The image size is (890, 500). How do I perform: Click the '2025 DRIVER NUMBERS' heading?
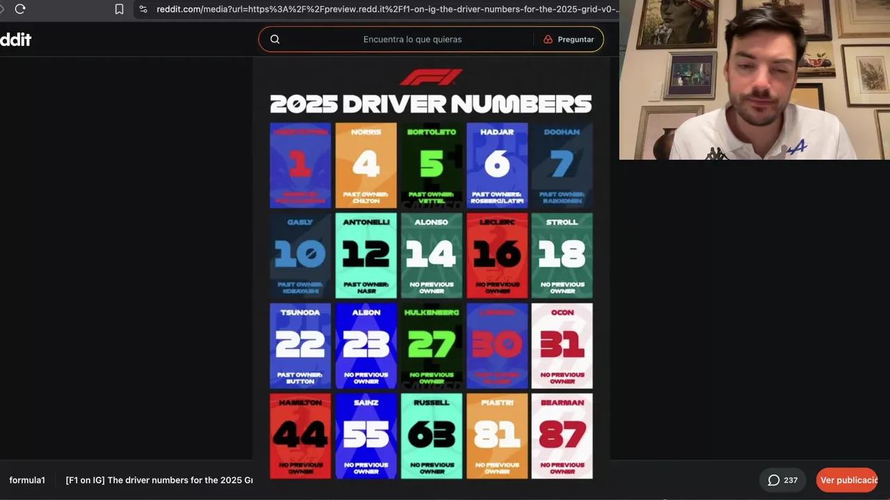click(x=431, y=104)
